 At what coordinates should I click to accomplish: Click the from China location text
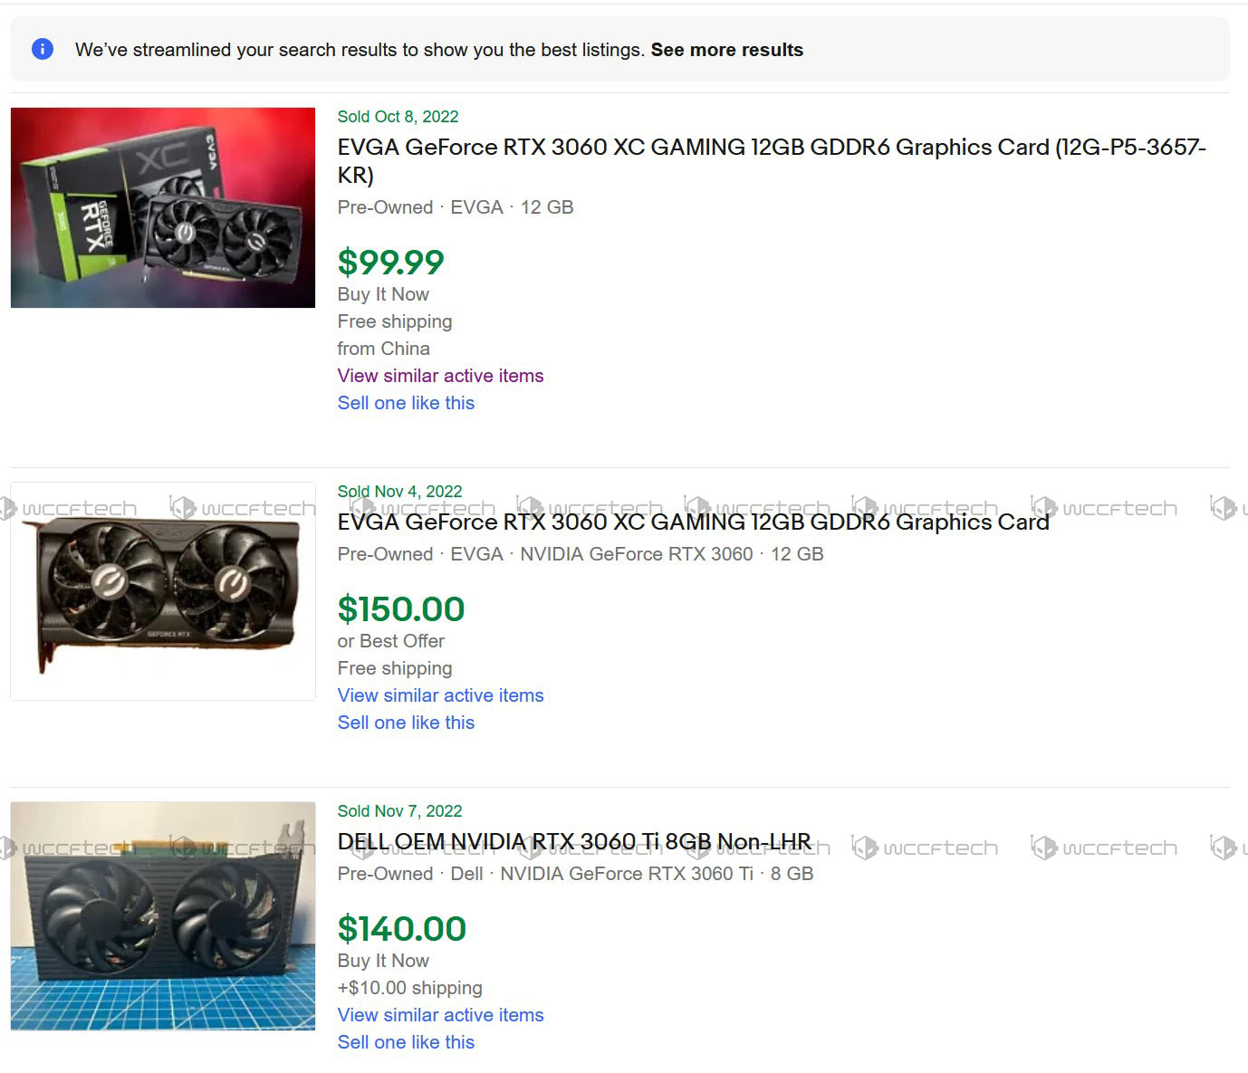[383, 349]
